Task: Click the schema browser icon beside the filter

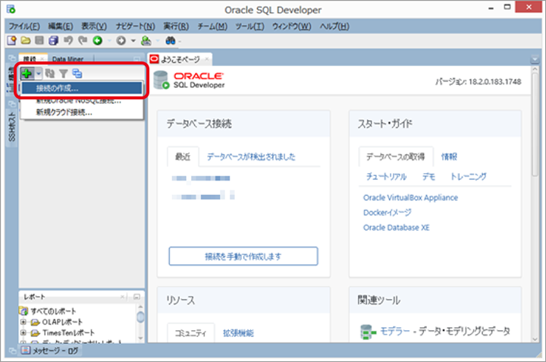Action: 77,74
